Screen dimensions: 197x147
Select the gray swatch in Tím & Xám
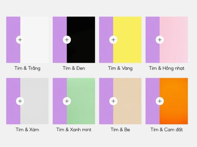34,101
